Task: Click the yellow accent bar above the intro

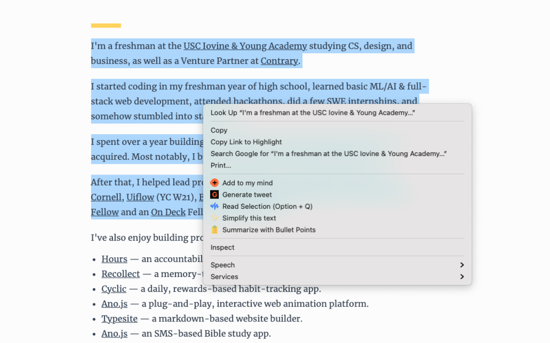Action: (106, 25)
